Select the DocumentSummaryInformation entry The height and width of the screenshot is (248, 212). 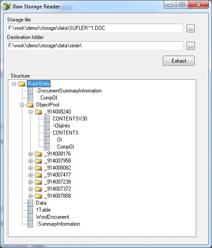(x=69, y=91)
